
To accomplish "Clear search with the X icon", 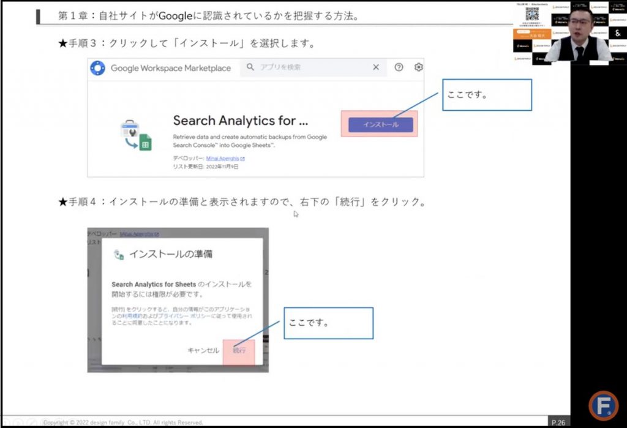I will point(376,67).
